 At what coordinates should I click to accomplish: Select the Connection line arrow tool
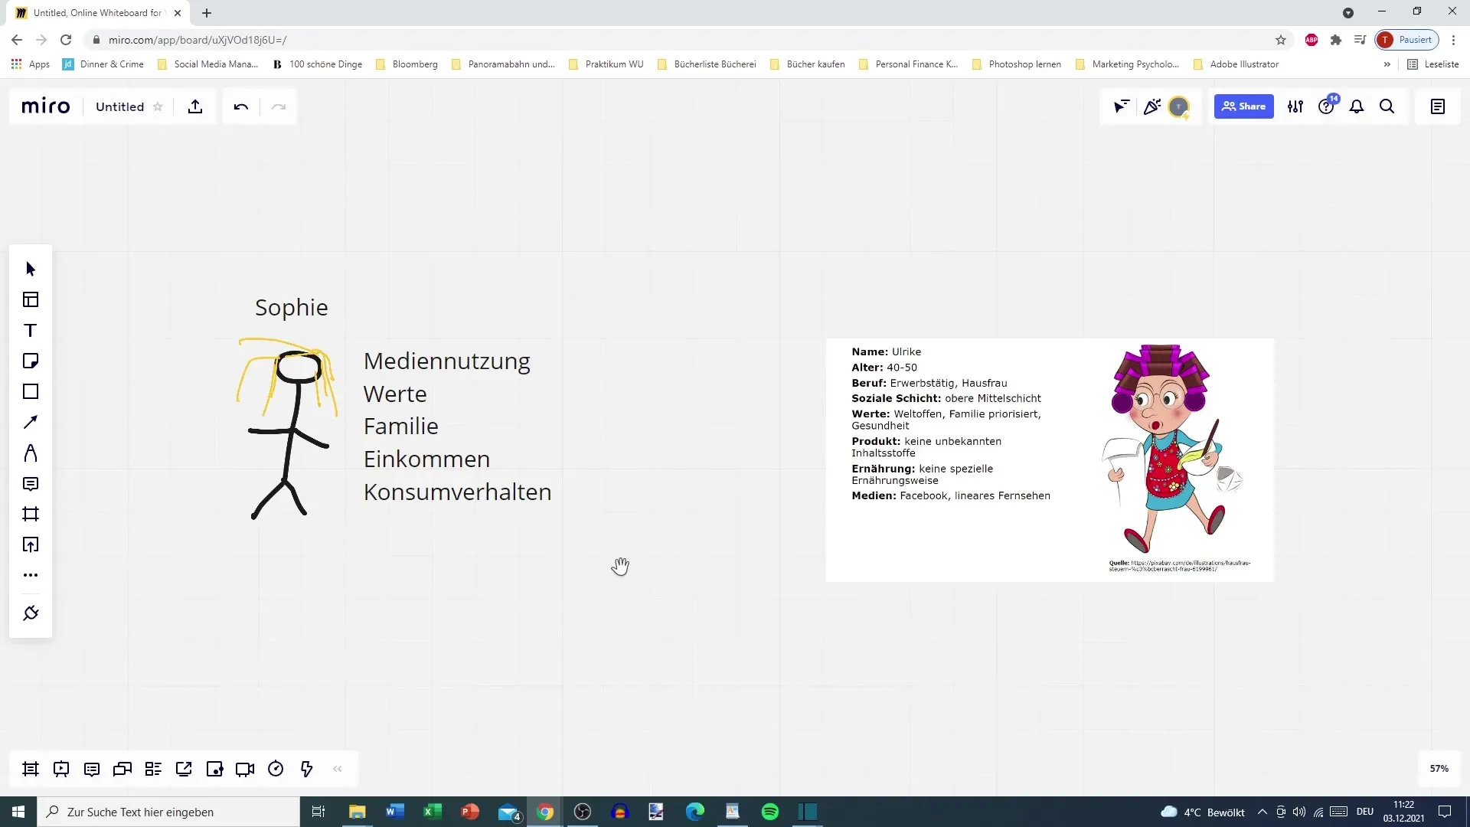(x=31, y=422)
